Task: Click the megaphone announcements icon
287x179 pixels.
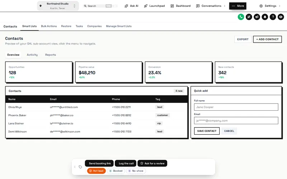Action: (x=257, y=17)
